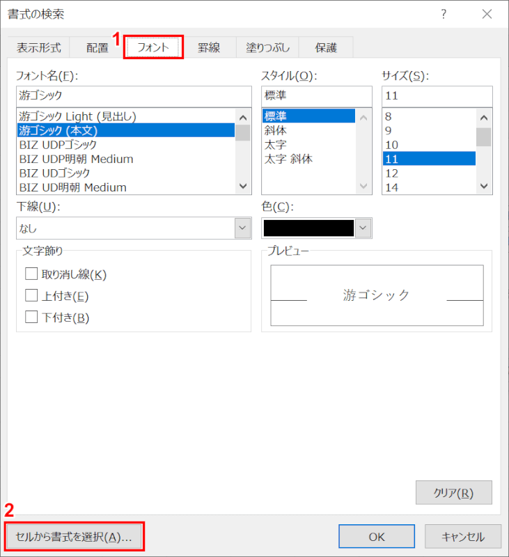Click the black color swatch
The image size is (509, 557).
pyautogui.click(x=308, y=228)
